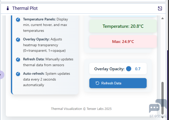Click the purple side panel expander handle
The image size is (169, 120).
[2, 75]
